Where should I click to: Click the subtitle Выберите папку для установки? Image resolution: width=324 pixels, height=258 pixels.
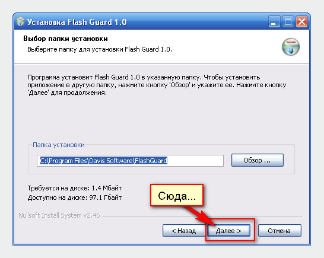(x=100, y=49)
